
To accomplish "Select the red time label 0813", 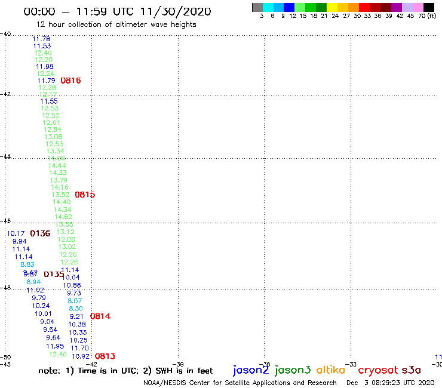I will point(105,356).
